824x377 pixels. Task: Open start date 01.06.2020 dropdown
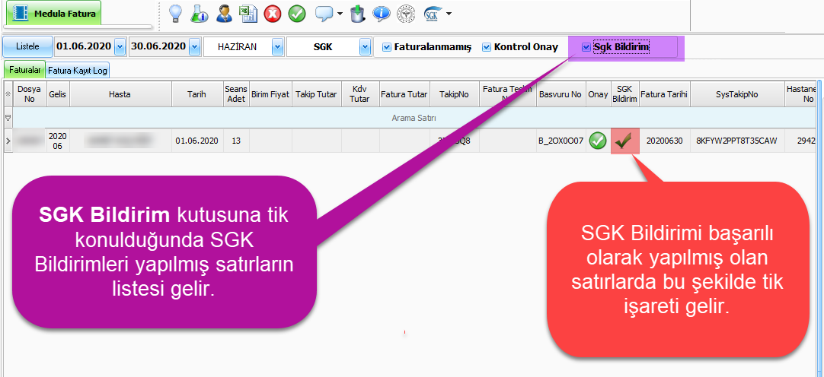120,46
